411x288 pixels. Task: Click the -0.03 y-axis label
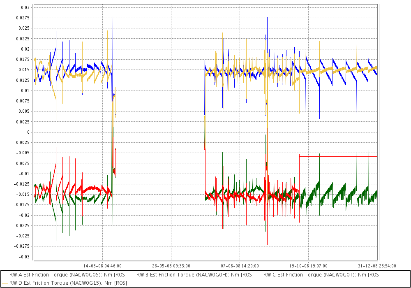pos(24,257)
